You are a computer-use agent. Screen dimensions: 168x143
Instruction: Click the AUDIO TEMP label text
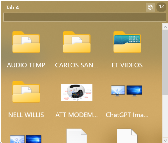click(26, 65)
